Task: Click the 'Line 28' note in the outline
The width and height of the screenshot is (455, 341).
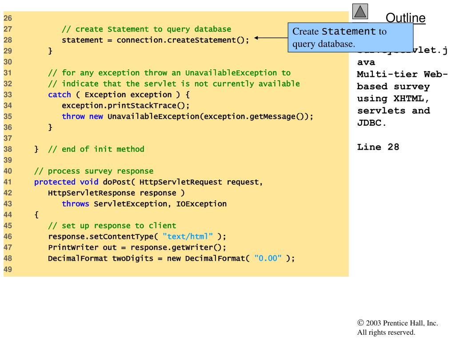Action: [378, 147]
